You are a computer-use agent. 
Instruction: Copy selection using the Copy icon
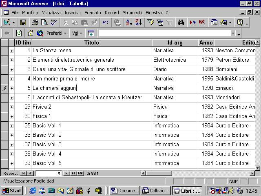[75, 22]
